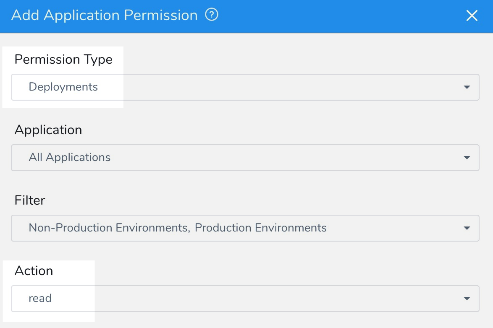Expand the Permission Type dropdown arrow
493x328 pixels.
467,87
